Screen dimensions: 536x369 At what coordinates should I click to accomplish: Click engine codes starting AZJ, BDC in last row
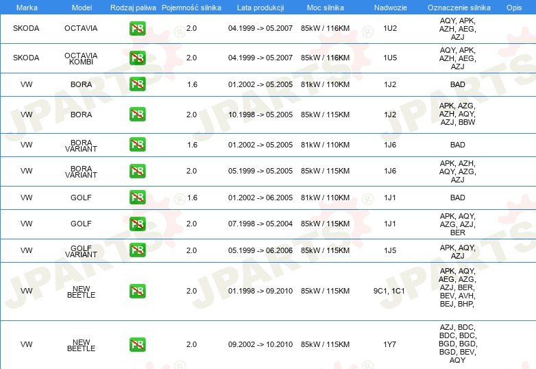[458, 344]
